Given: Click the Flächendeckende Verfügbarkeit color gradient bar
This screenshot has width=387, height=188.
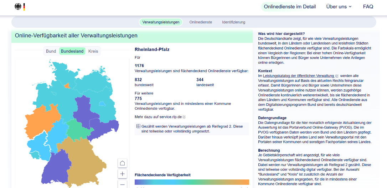Looking at the screenshot, I should (x=192, y=182).
